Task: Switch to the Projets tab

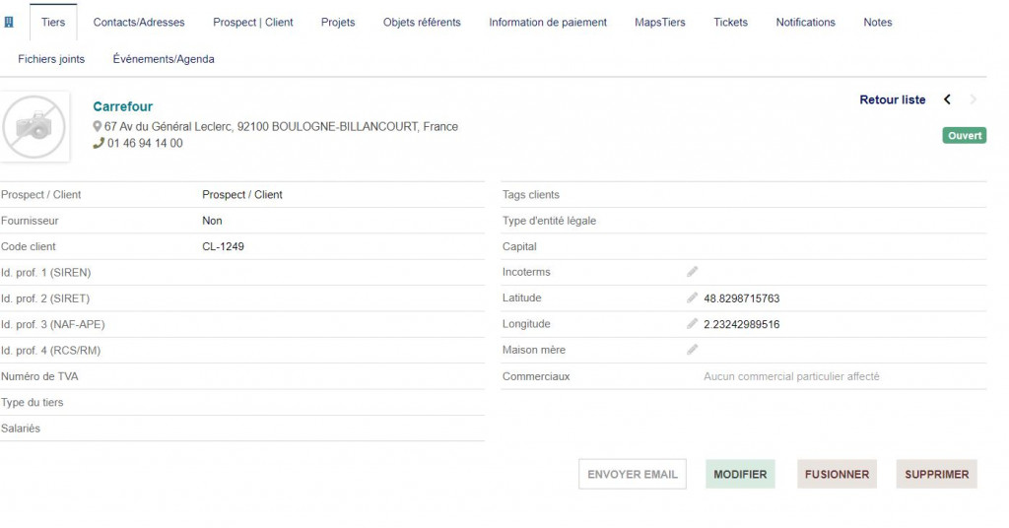Action: pyautogui.click(x=338, y=22)
